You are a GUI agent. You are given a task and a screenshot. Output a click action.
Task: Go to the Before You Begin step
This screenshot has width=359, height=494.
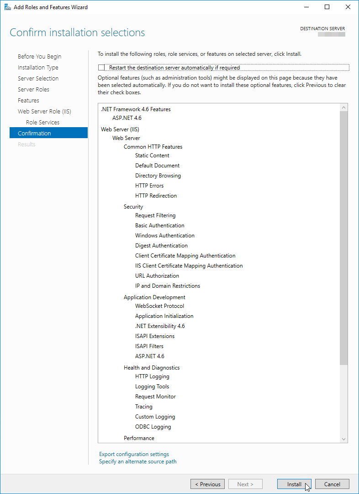[x=40, y=57]
